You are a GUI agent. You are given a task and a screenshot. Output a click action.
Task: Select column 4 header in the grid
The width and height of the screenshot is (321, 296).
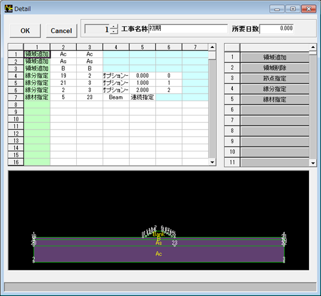116,47
